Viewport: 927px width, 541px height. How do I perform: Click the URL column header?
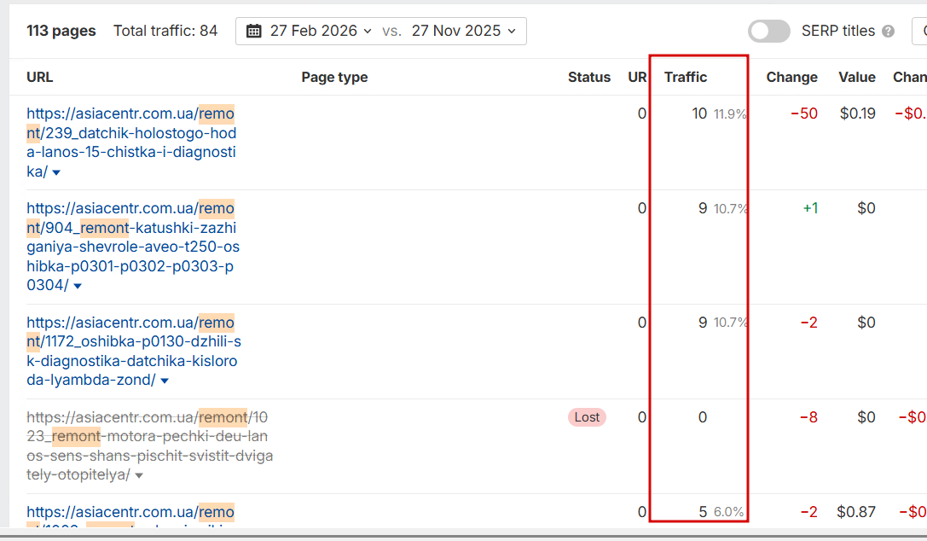40,77
